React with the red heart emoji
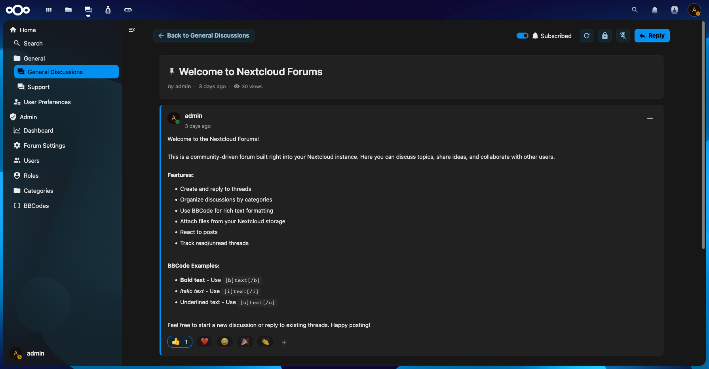This screenshot has height=369, width=709. click(x=204, y=342)
